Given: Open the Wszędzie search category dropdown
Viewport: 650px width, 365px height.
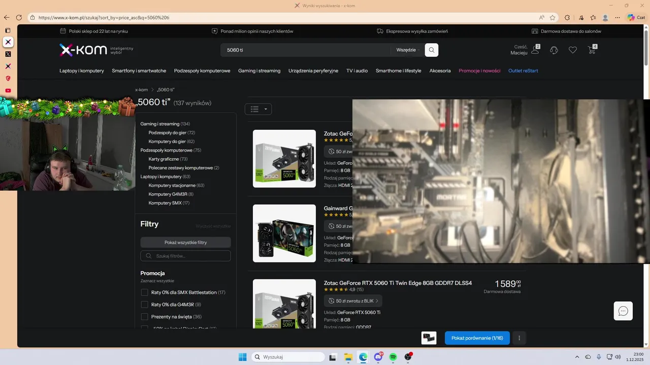Looking at the screenshot, I should pyautogui.click(x=408, y=50).
